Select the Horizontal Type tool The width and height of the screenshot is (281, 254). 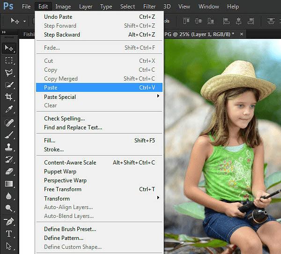click(9, 234)
